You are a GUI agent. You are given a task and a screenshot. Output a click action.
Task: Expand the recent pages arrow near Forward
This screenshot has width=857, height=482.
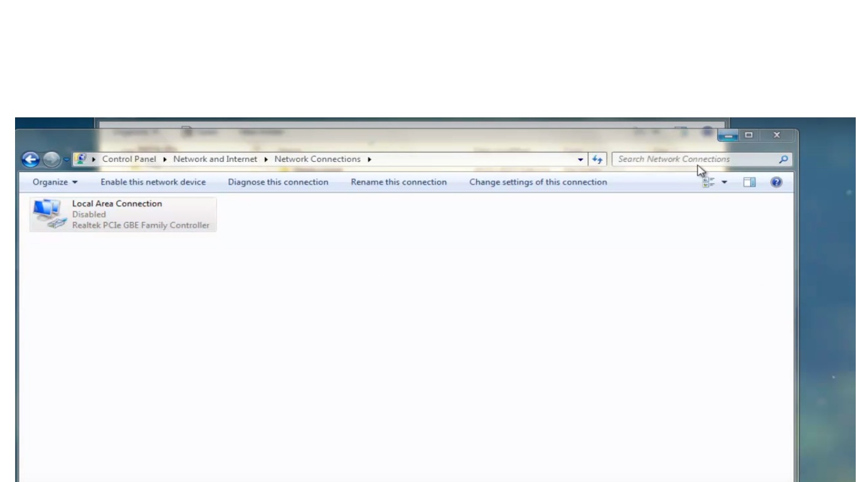point(66,159)
